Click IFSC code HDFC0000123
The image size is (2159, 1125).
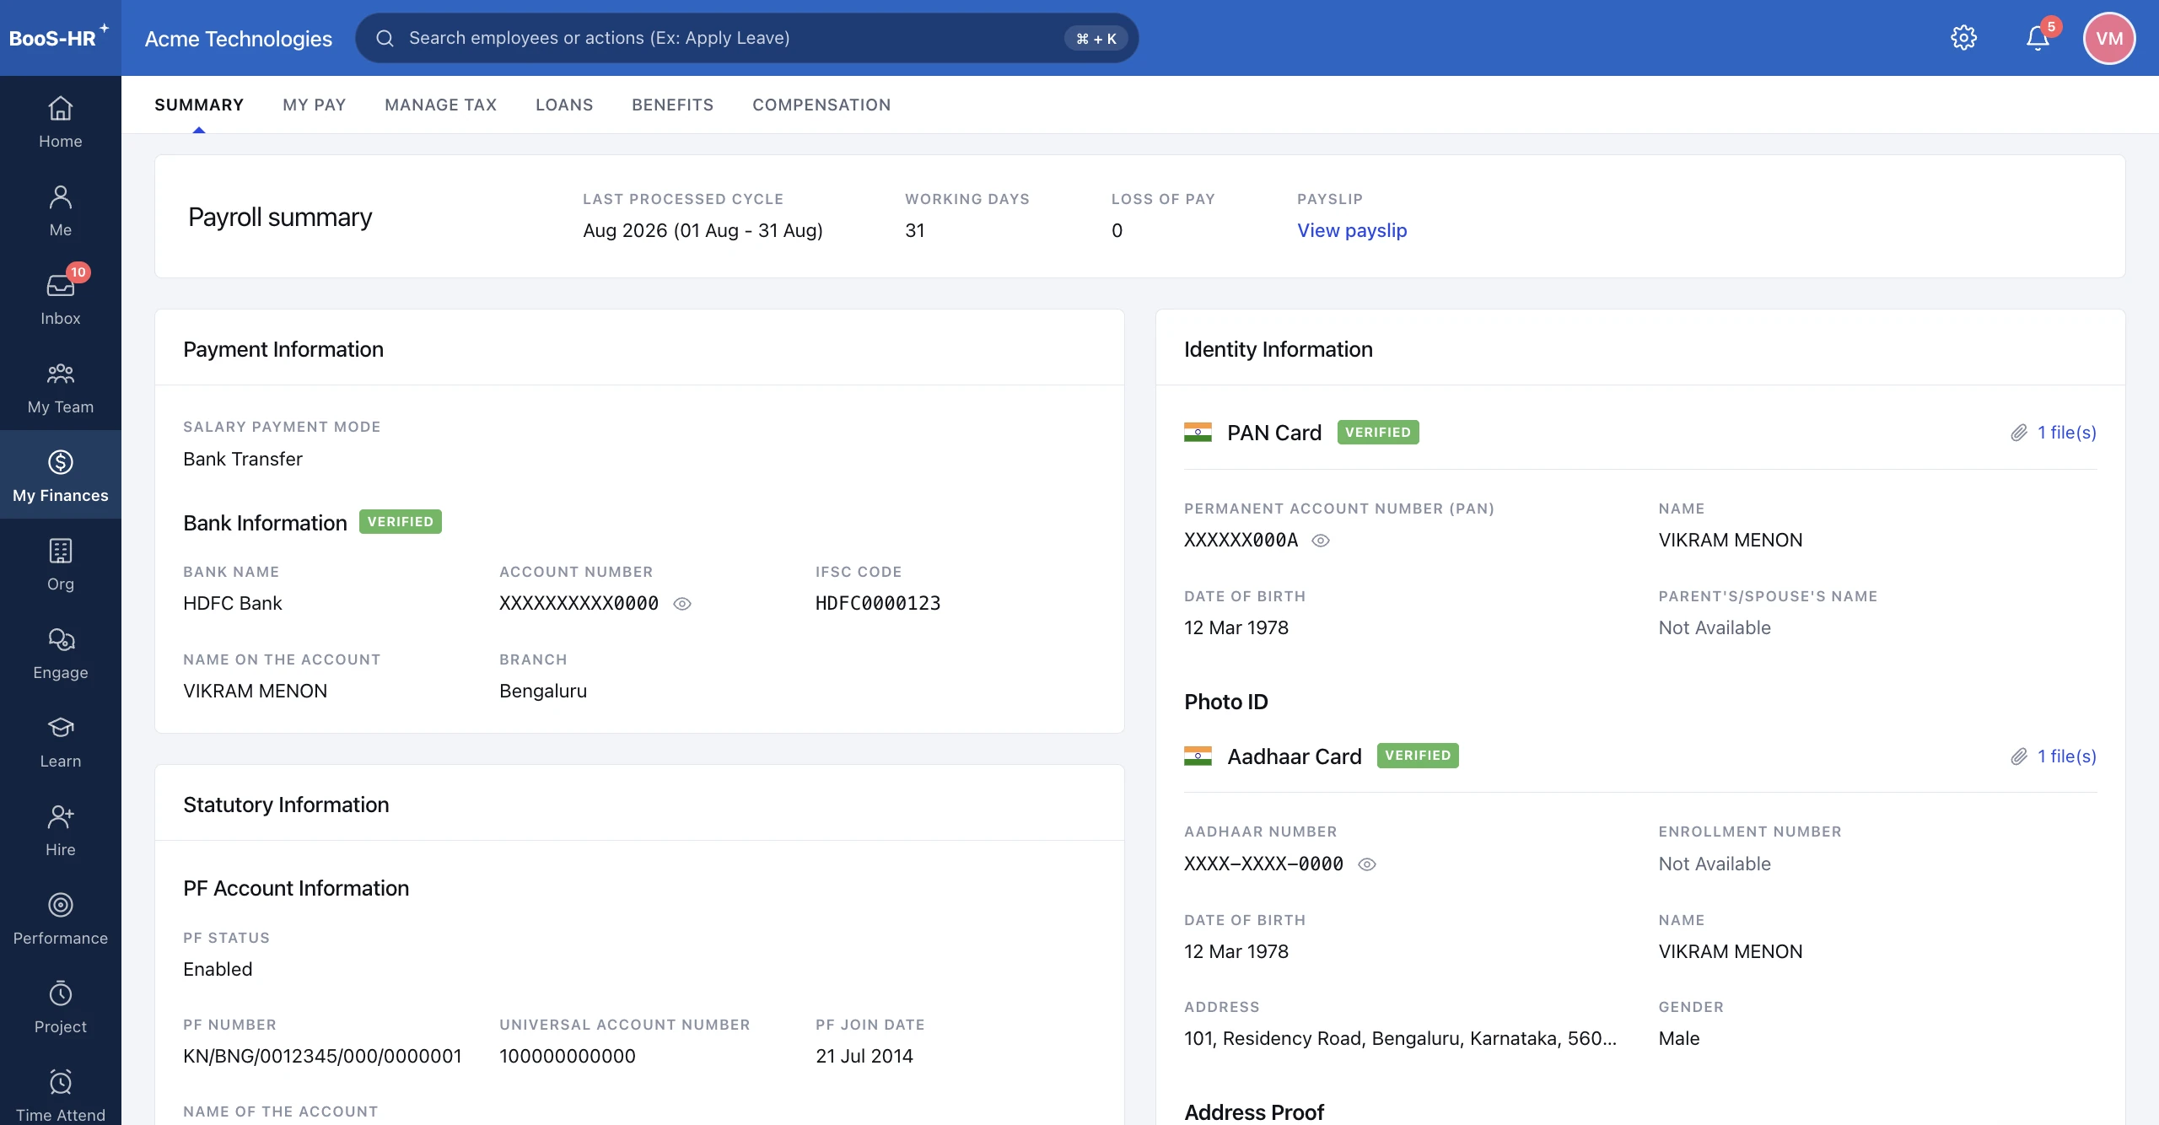point(878,604)
